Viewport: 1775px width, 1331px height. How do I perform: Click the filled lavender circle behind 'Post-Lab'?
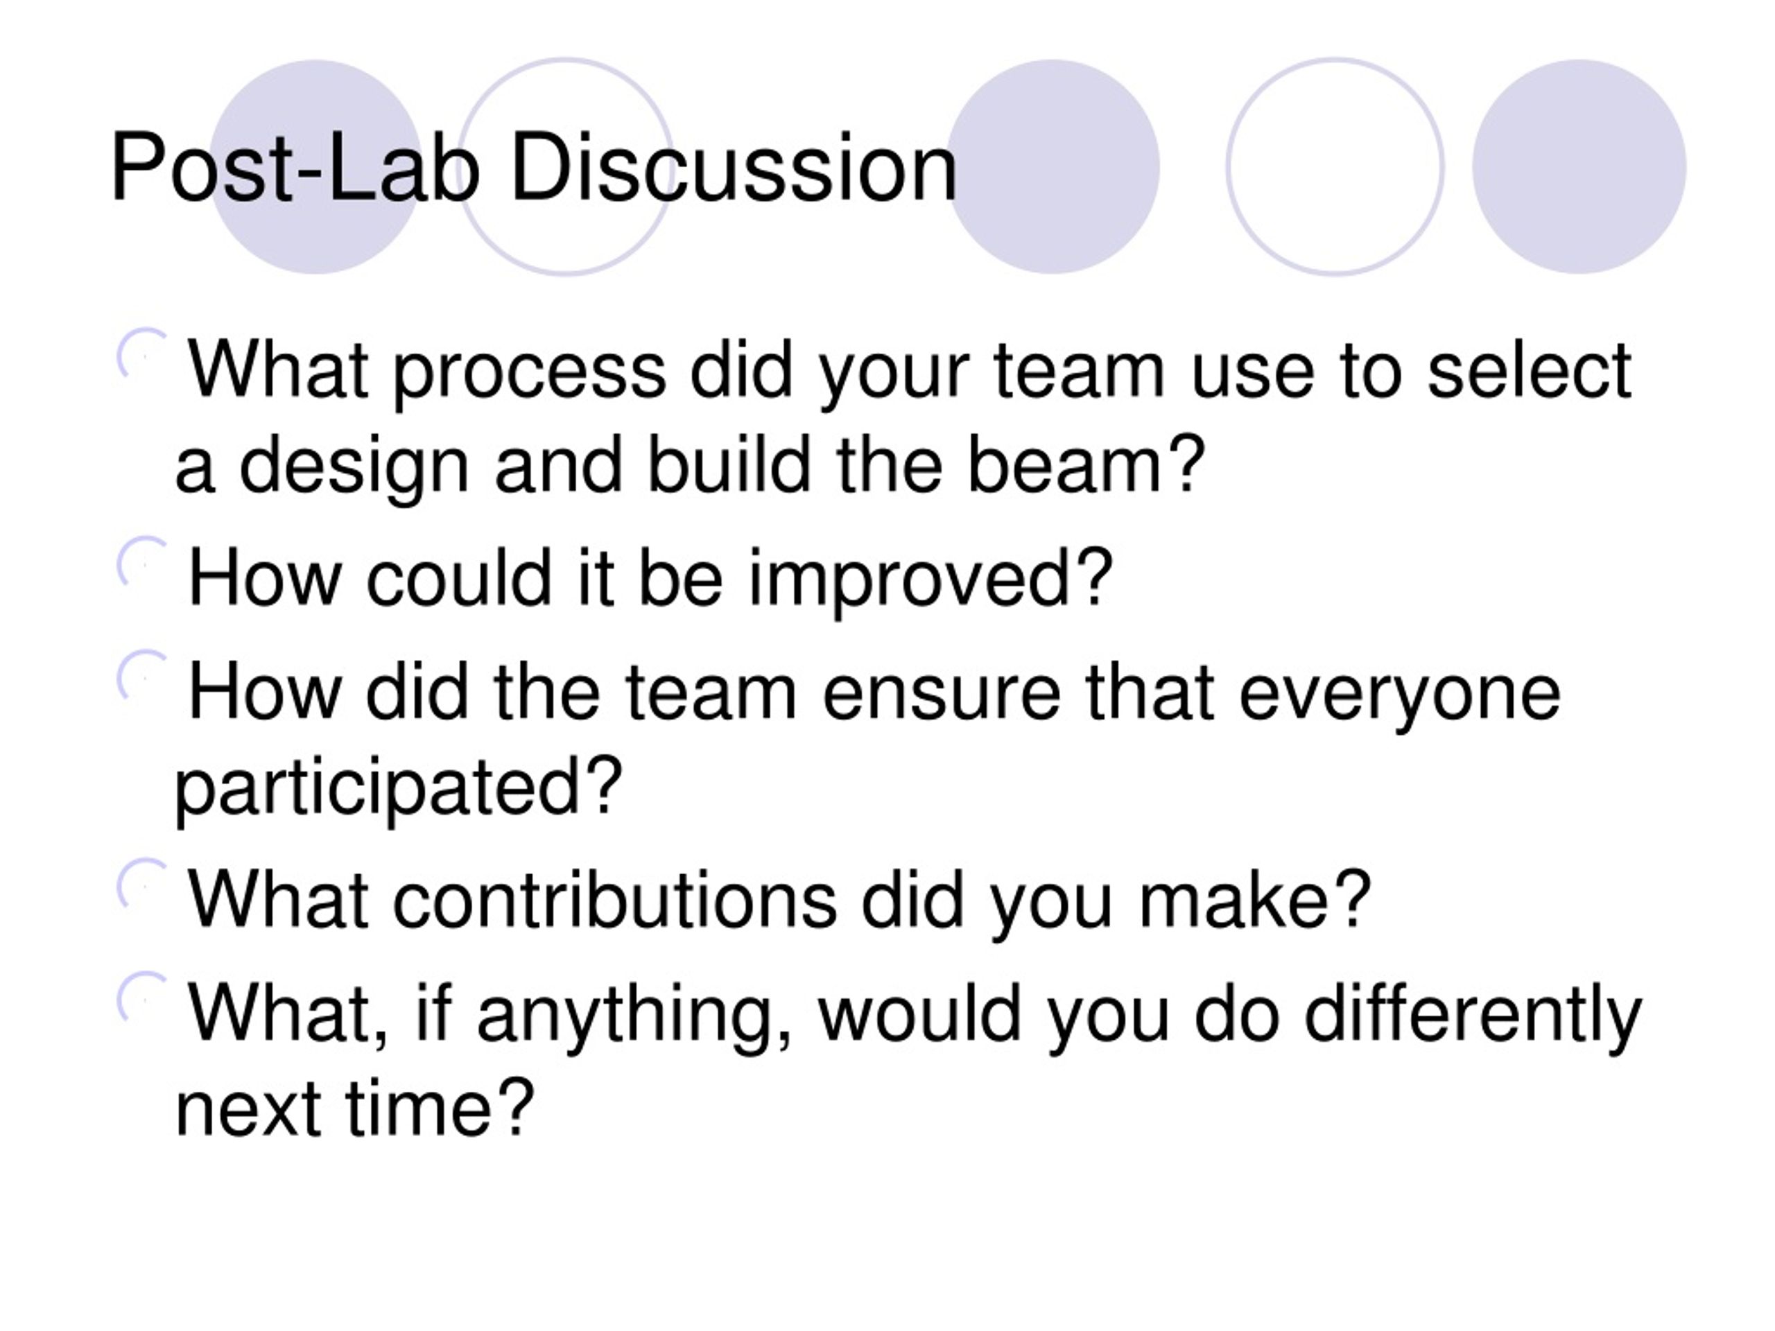pyautogui.click(x=315, y=167)
